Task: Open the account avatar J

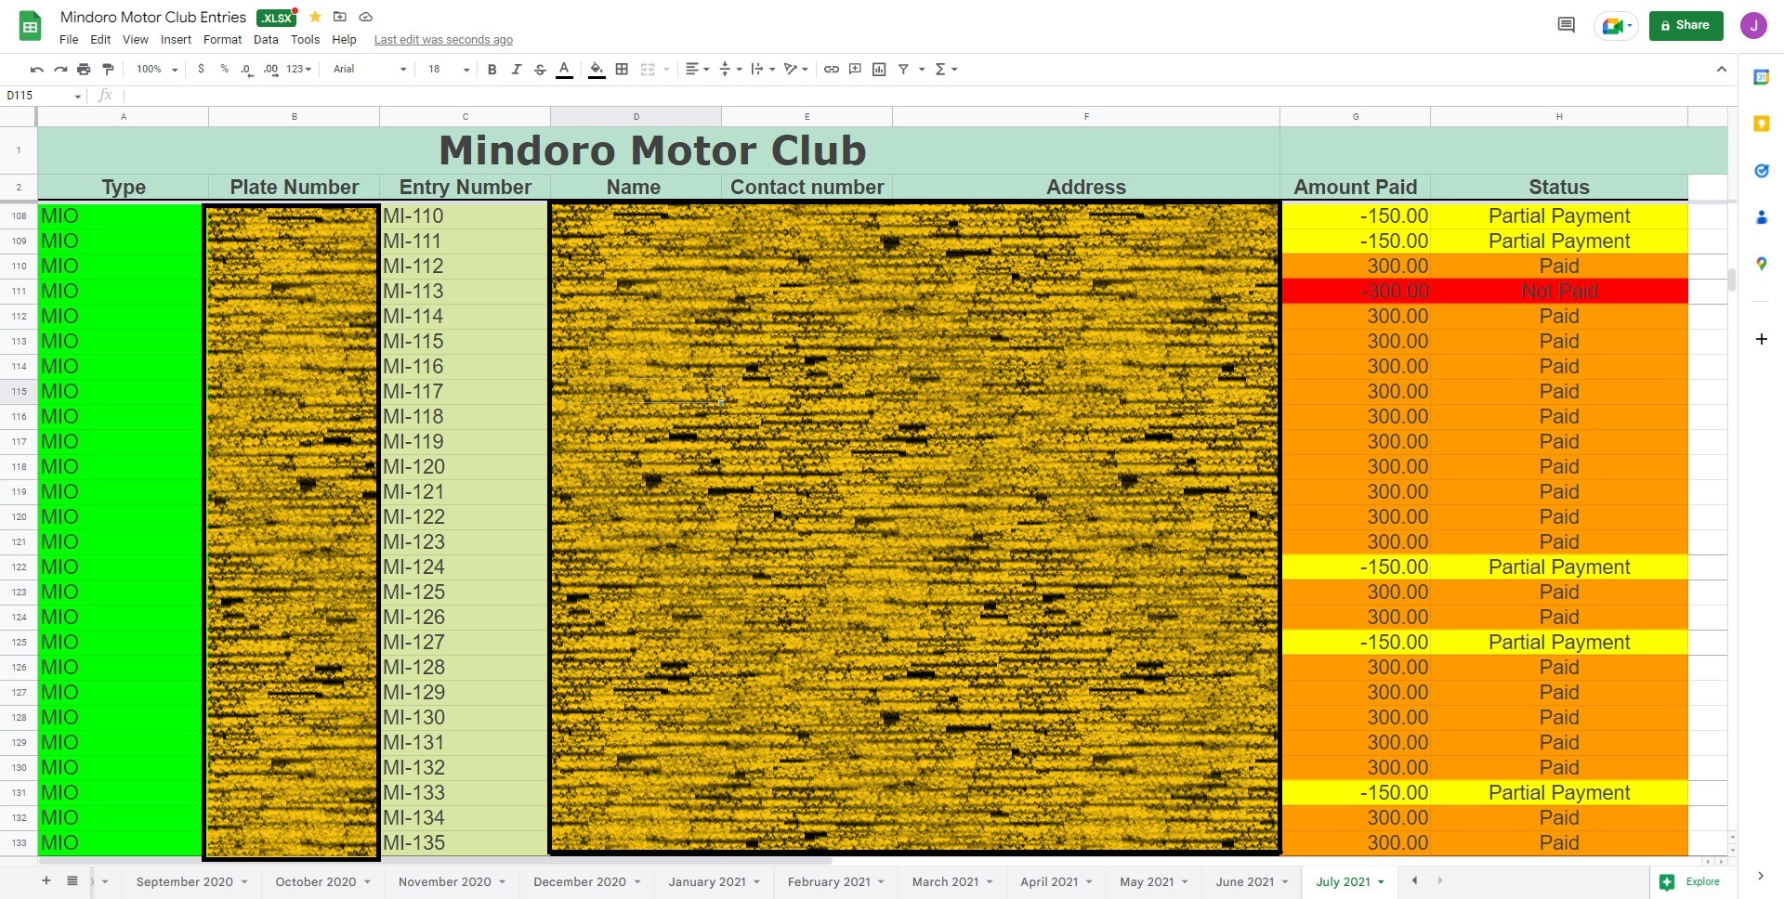Action: (1753, 26)
